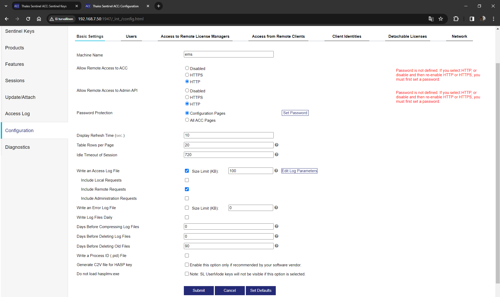Click the 'Ei turvallinen' site security indicator
500x297 pixels.
point(61,19)
